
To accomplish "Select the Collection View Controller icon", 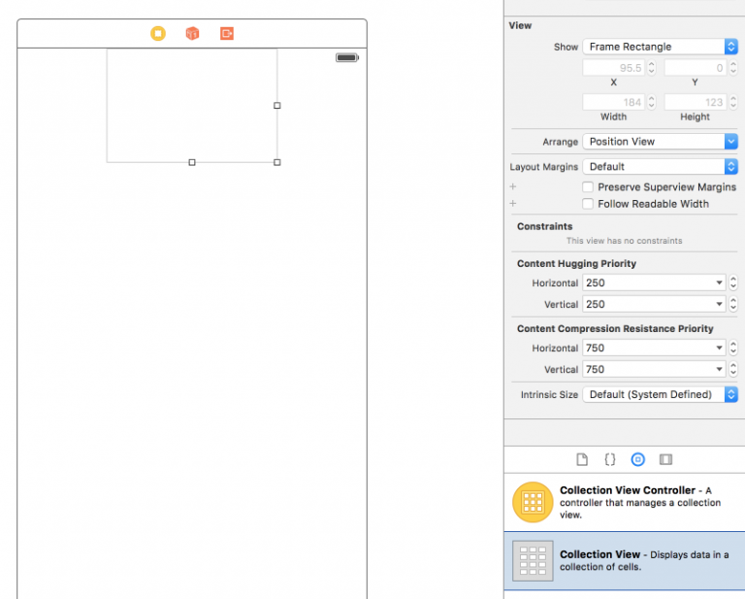I will [x=532, y=502].
